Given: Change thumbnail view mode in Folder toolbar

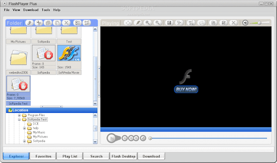Looking at the screenshot, I should tap(77, 23).
